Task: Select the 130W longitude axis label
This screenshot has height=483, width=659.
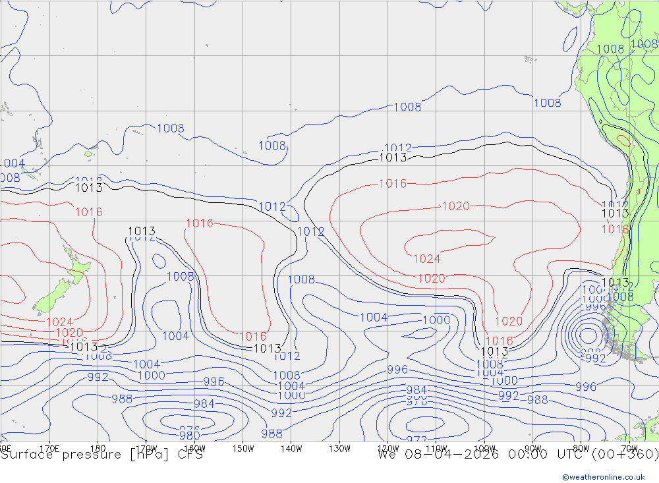Action: (339, 448)
